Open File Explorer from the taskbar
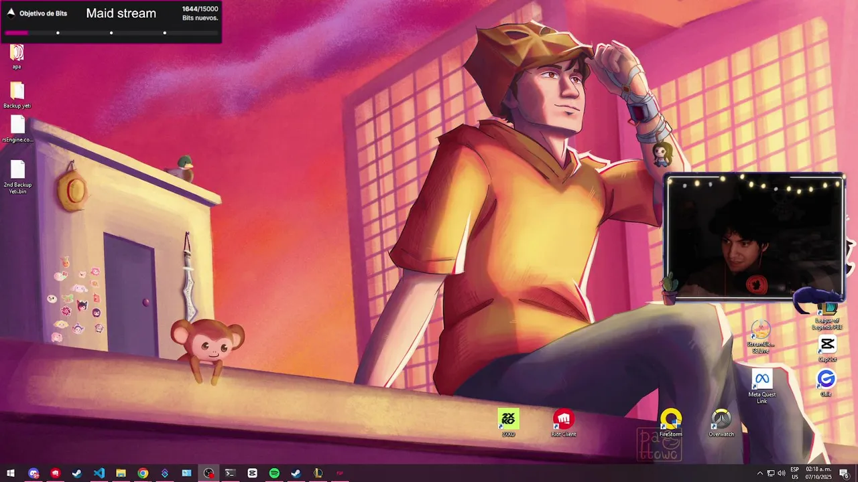Viewport: 858px width, 482px height. click(x=121, y=473)
